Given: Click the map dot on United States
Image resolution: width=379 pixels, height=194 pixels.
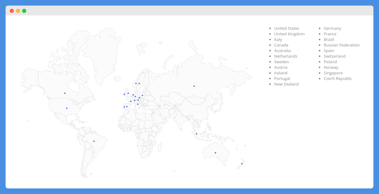Looking at the screenshot, I should pos(67,108).
